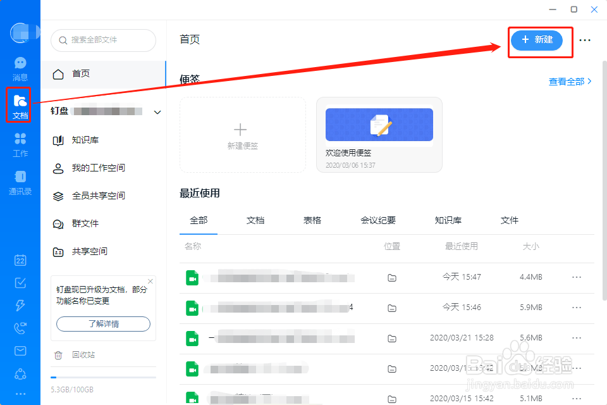Click the lightning DING icon
Screen dimensions: 607x405
[20, 305]
